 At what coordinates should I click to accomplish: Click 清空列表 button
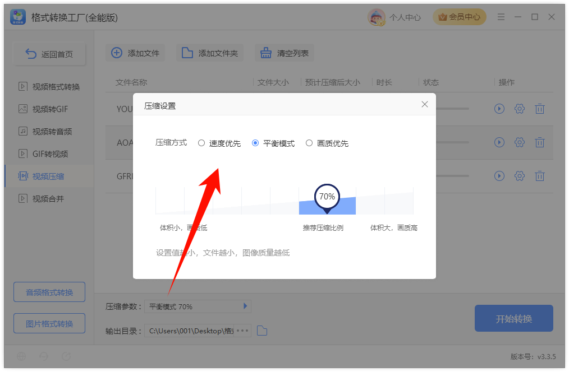click(x=284, y=53)
